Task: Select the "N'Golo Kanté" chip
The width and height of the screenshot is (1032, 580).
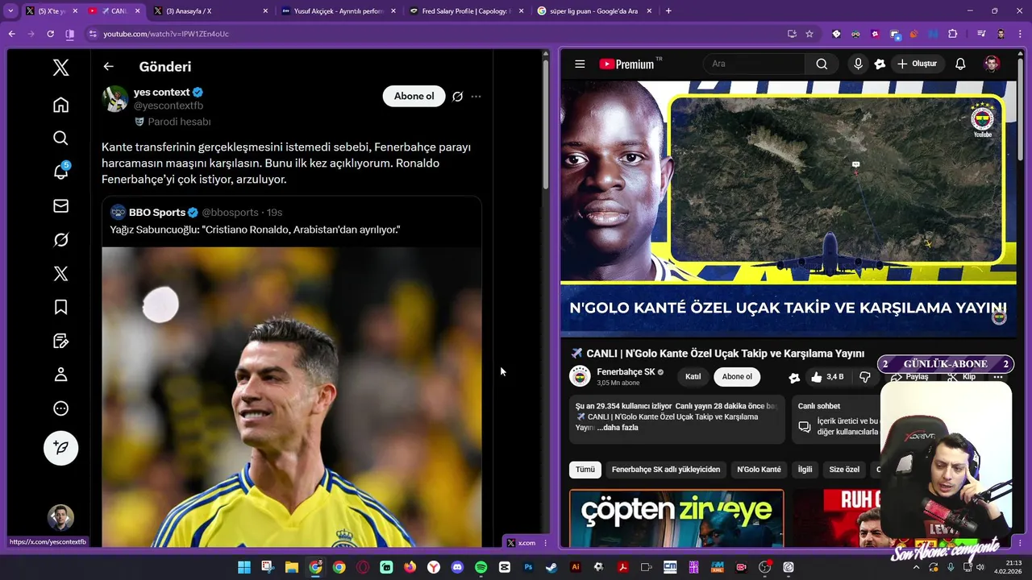Action: click(x=759, y=470)
